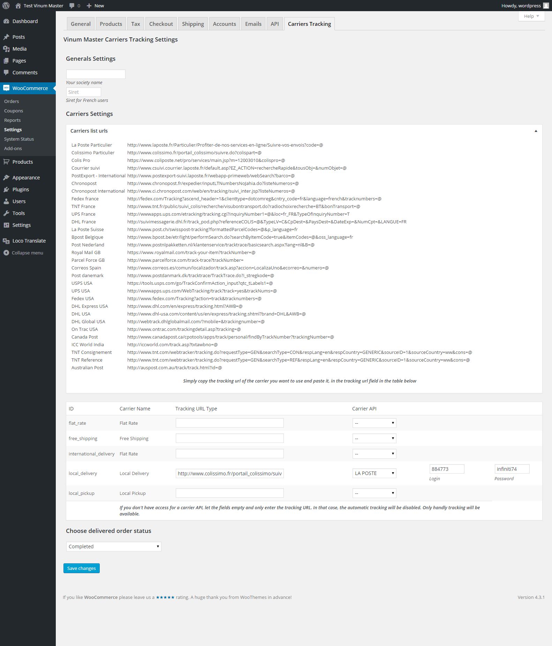Viewport: 552px width, 646px height.
Task: Click the Australian Post tracking URL
Action: tap(174, 367)
